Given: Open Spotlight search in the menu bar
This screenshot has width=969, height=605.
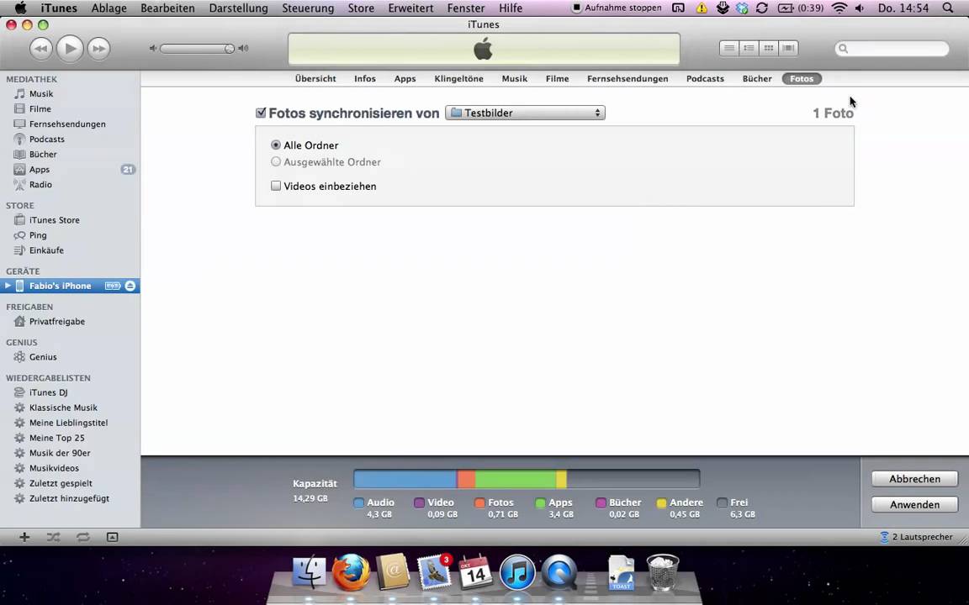Looking at the screenshot, I should pyautogui.click(x=948, y=8).
